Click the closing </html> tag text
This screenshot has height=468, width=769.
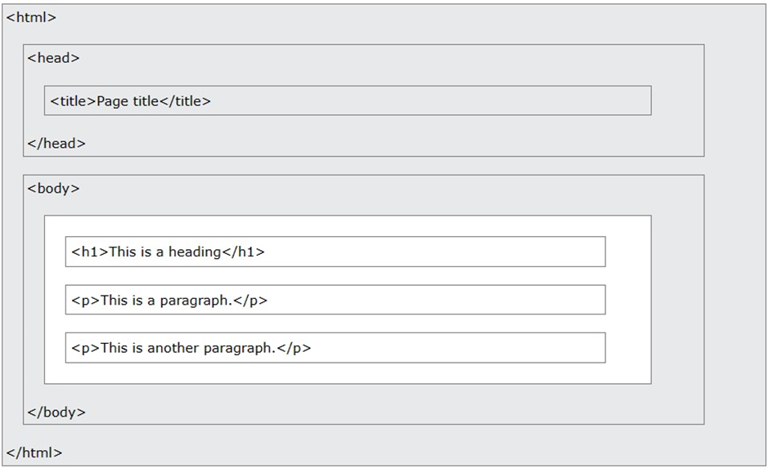tap(34, 452)
